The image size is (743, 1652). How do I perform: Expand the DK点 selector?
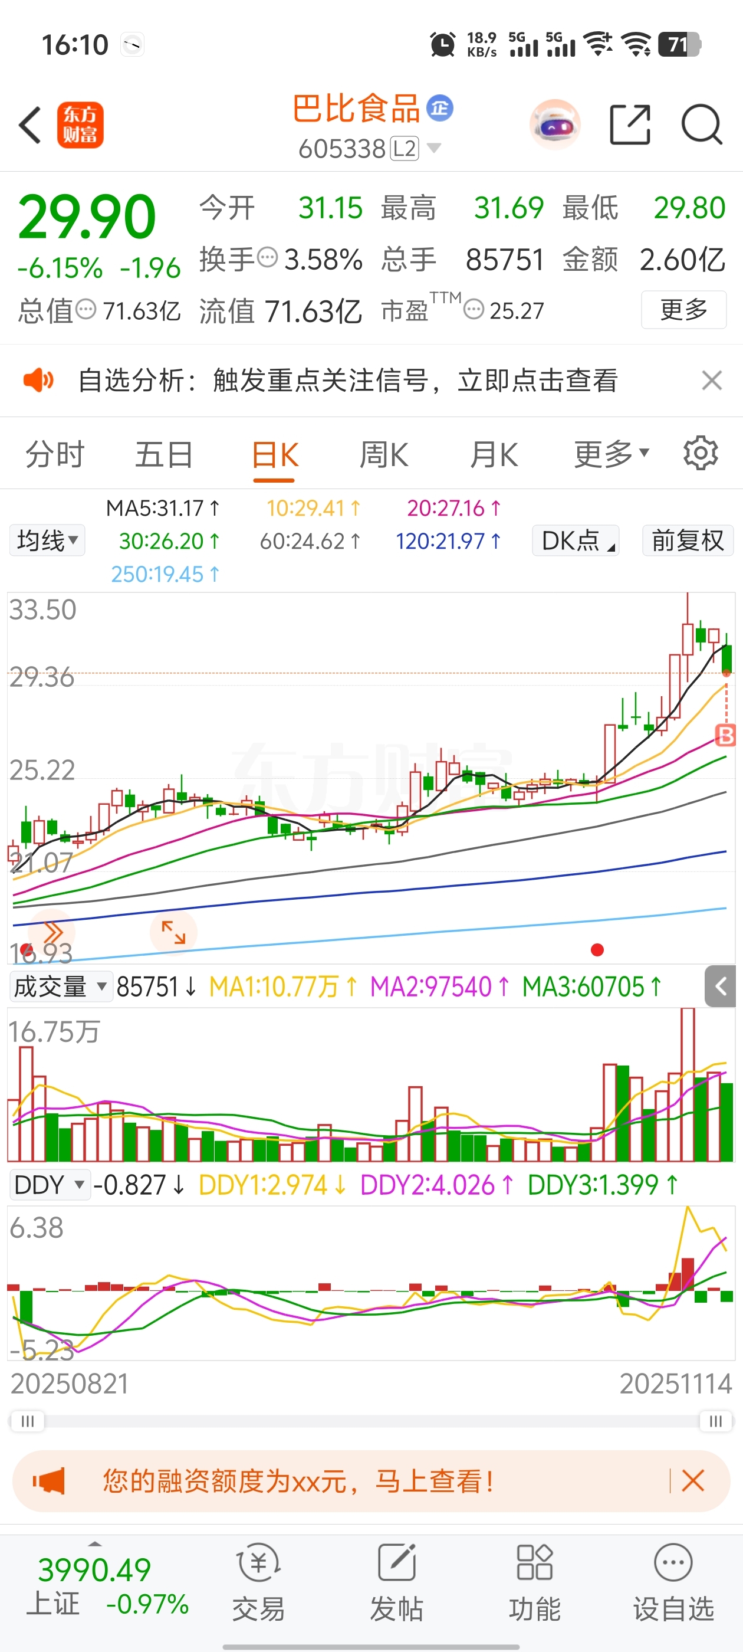pos(576,540)
